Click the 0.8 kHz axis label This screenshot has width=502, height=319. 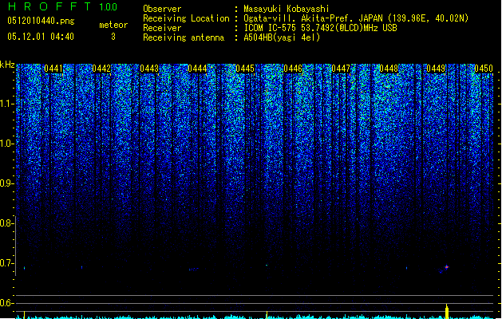tap(6, 223)
